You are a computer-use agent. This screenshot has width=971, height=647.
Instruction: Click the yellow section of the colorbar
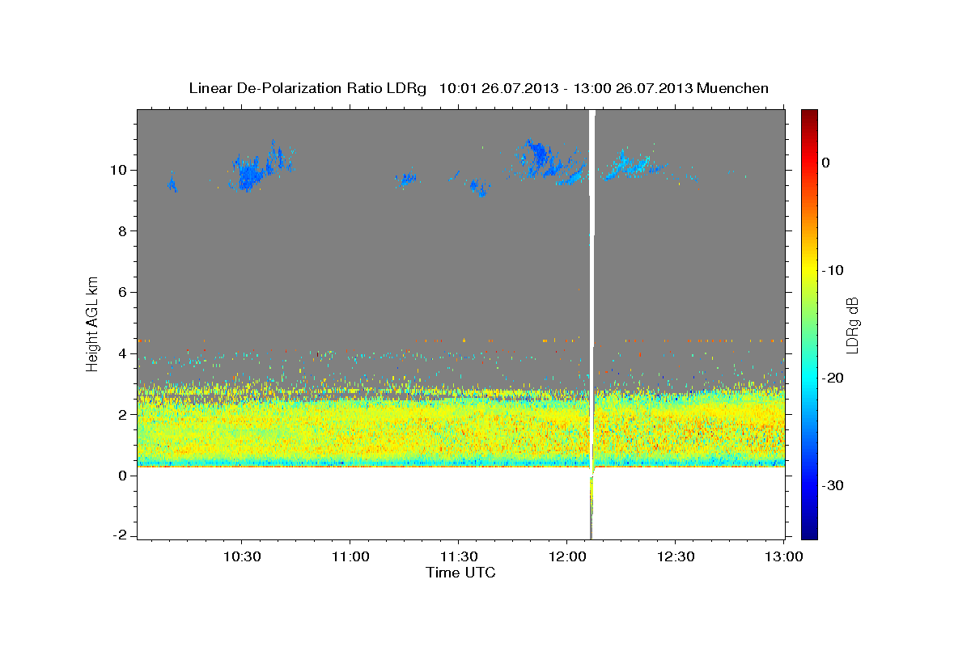(809, 267)
